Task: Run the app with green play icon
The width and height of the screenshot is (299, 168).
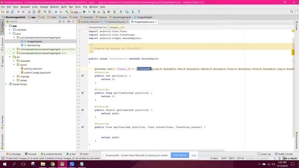Action: 84,12
